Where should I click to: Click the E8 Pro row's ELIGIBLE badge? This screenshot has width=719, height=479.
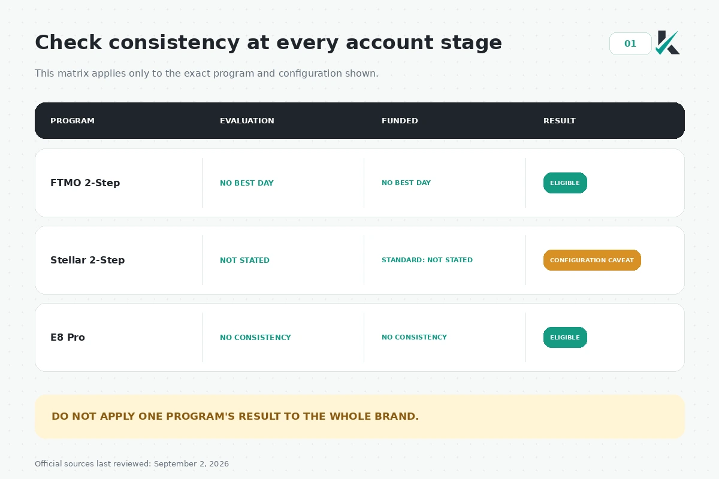565,337
